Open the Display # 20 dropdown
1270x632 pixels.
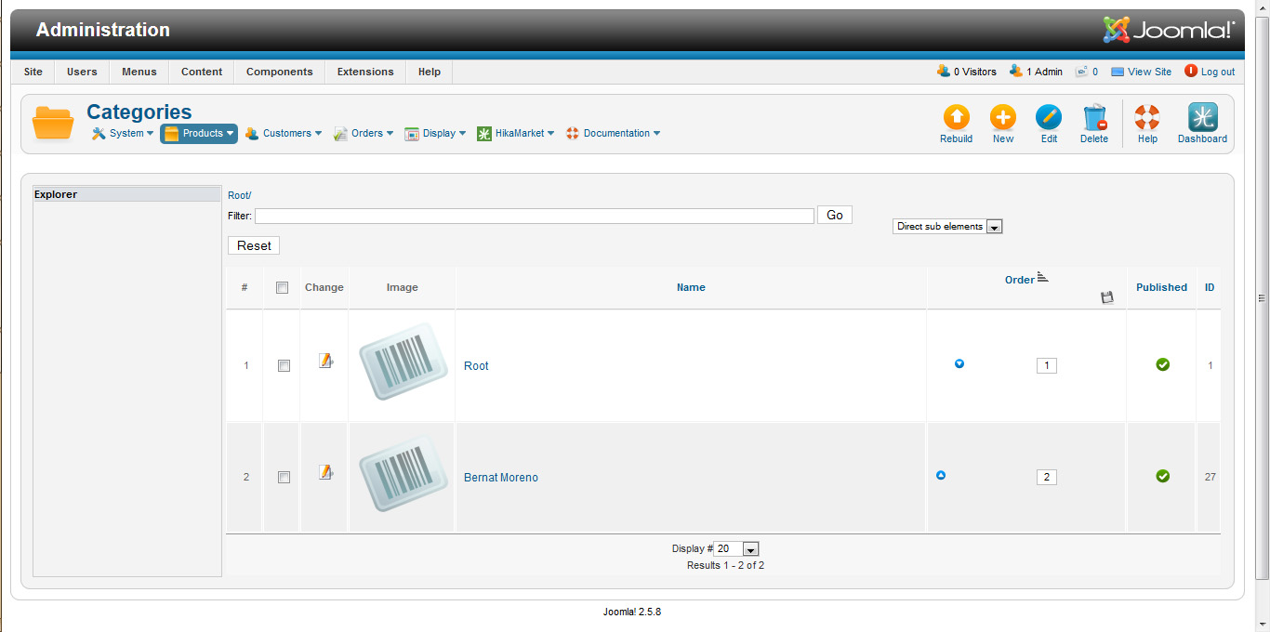tap(736, 549)
